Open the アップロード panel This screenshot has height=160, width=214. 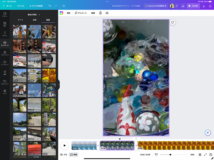coord(5,63)
